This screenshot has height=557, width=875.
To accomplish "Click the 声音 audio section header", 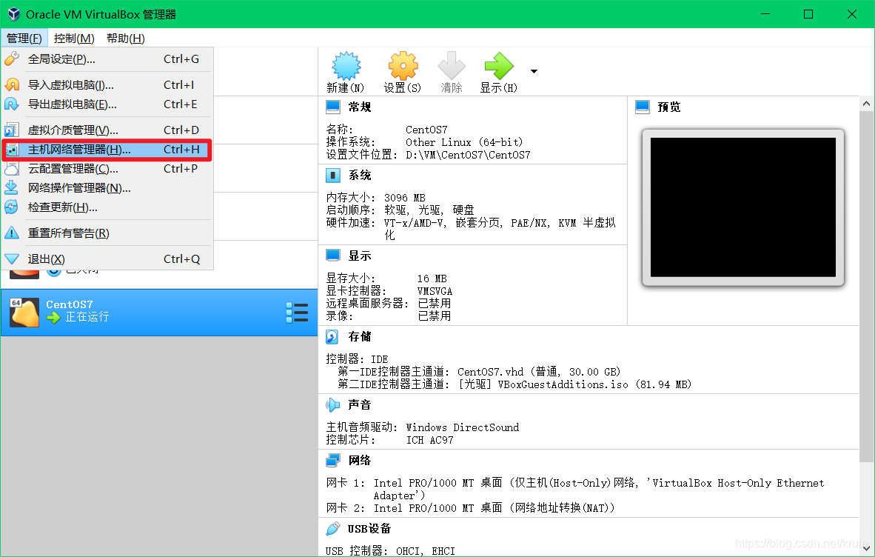I will click(359, 404).
